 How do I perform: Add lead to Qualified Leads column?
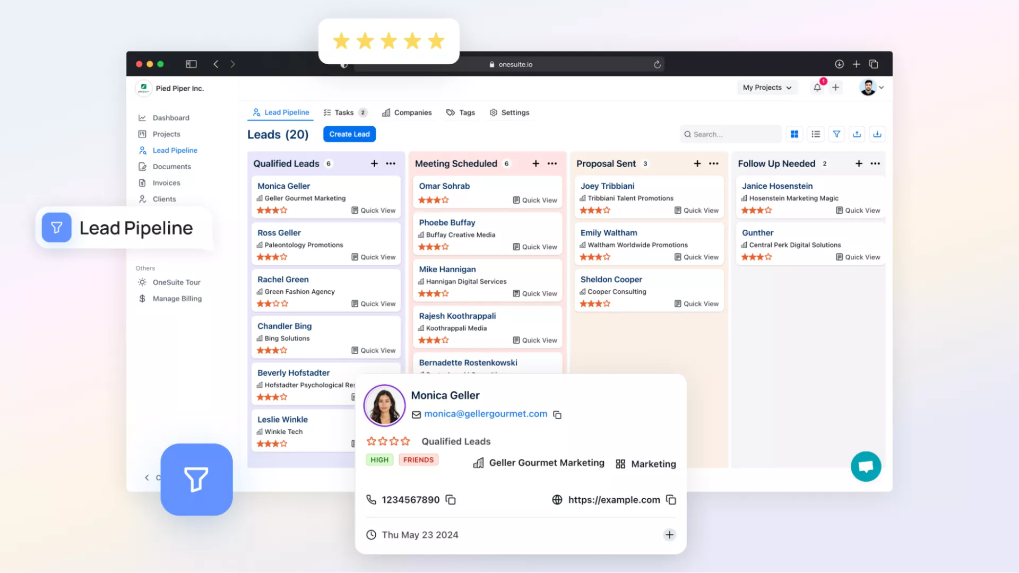coord(374,163)
